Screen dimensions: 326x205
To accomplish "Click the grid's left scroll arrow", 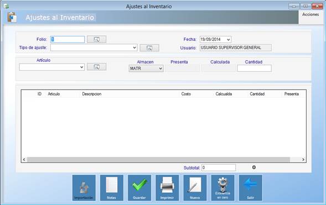I will tap(24, 160).
